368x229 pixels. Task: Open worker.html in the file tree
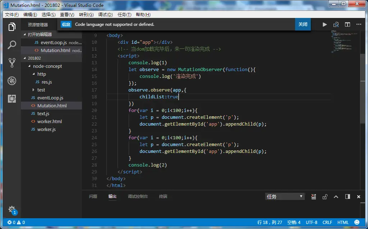pyautogui.click(x=51, y=121)
